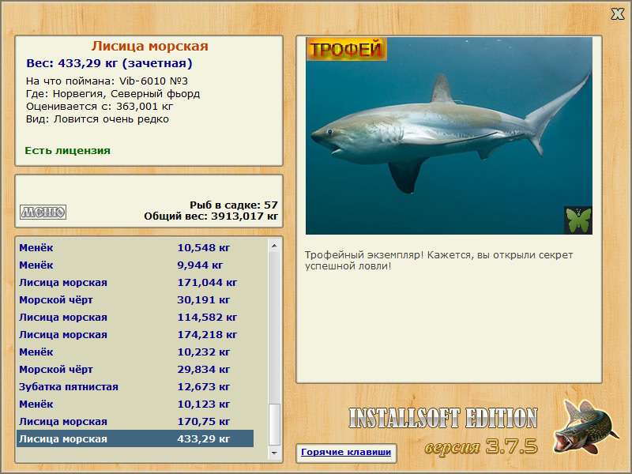Click Оценивается с: 363,001 кг text
Viewport: 632px width, 474px height.
[x=100, y=107]
